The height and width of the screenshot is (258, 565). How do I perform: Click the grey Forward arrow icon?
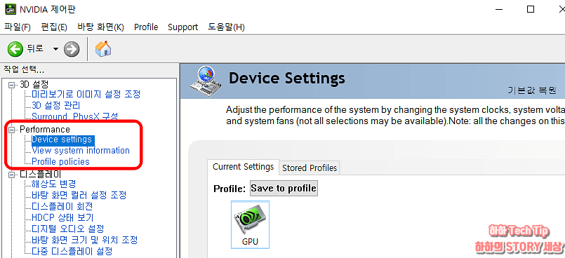click(x=72, y=49)
